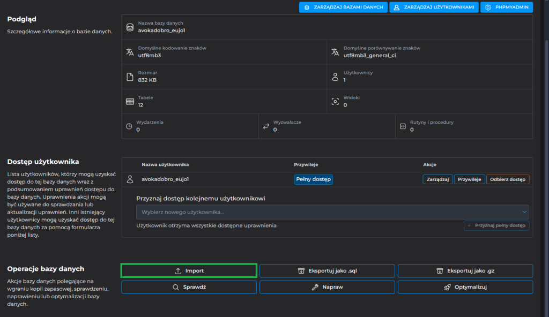Launch phpMyAdmin from the top bar
Image resolution: width=549 pixels, height=317 pixels.
tap(507, 7)
